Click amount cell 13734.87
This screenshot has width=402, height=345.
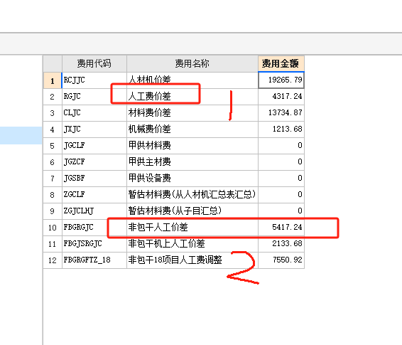(281, 113)
